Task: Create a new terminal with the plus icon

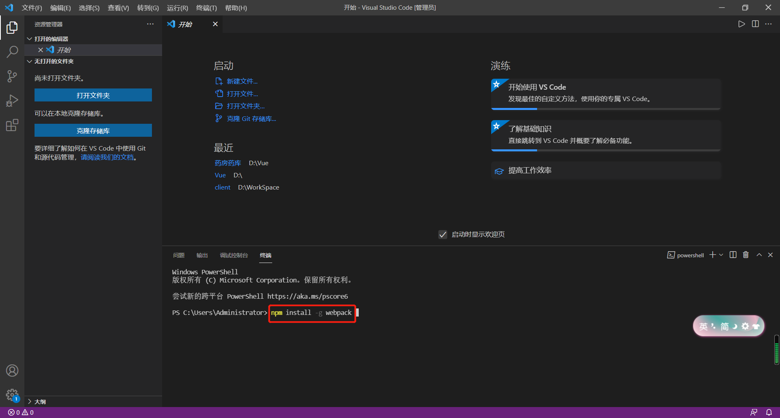Action: (712, 254)
